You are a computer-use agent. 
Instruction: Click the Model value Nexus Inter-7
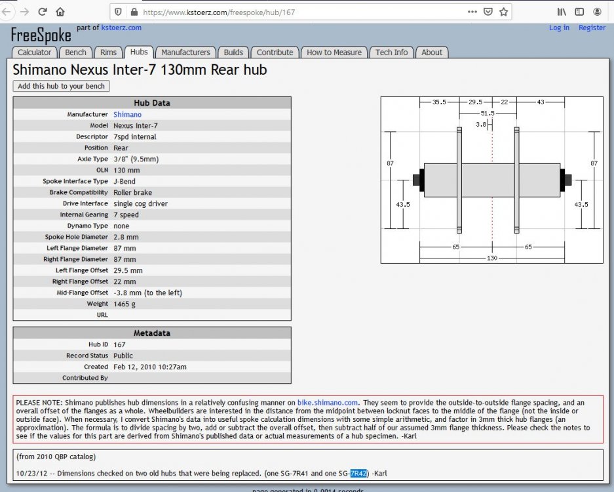coord(136,125)
